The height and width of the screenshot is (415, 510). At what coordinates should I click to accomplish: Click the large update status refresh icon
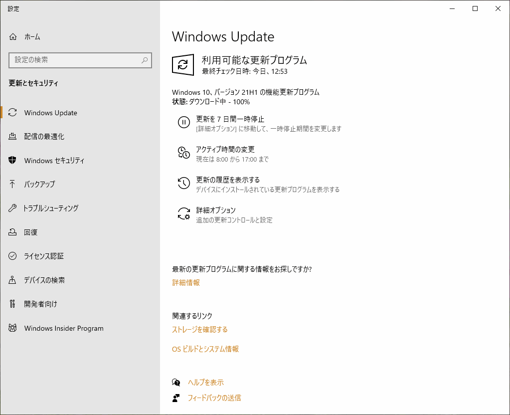[183, 65]
